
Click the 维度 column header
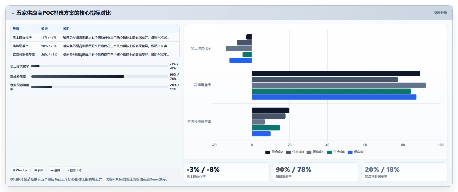click(x=16, y=29)
